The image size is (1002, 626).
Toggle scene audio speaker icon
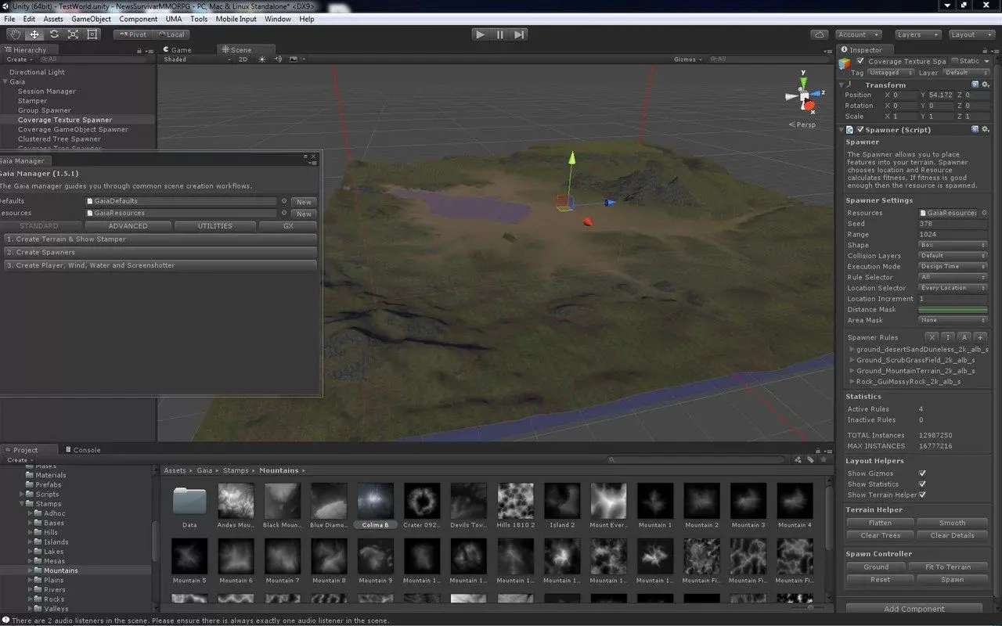[x=277, y=59]
